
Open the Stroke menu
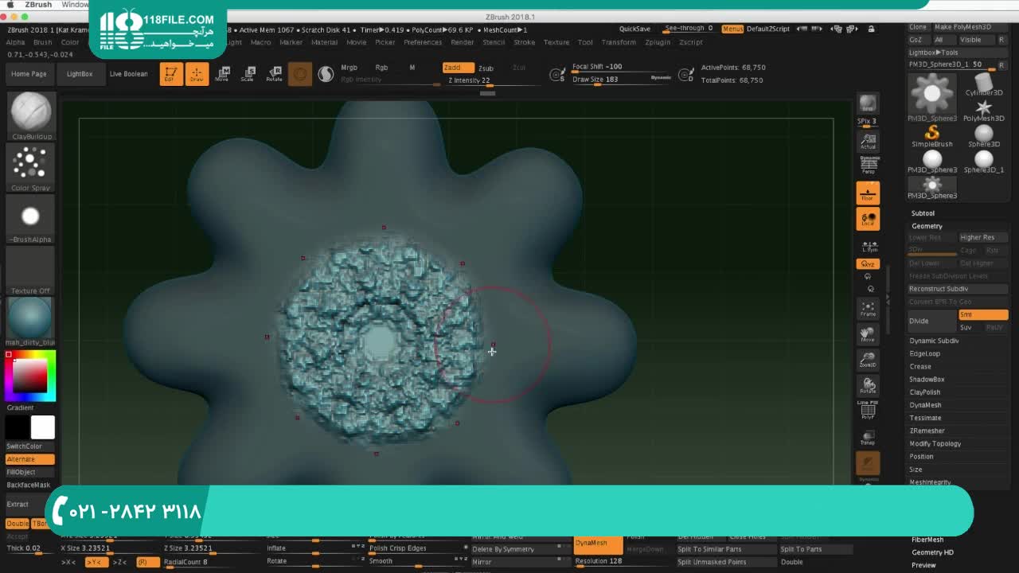(x=524, y=42)
